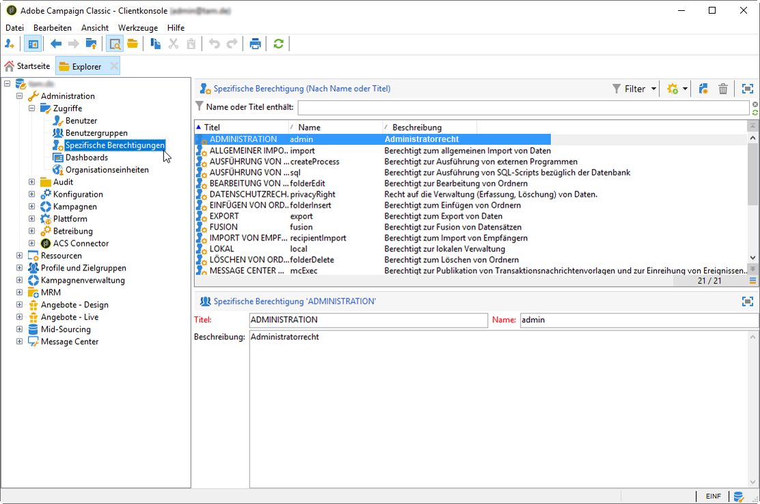Click the Name input field containing admin
The width and height of the screenshot is (760, 504).
coord(639,320)
